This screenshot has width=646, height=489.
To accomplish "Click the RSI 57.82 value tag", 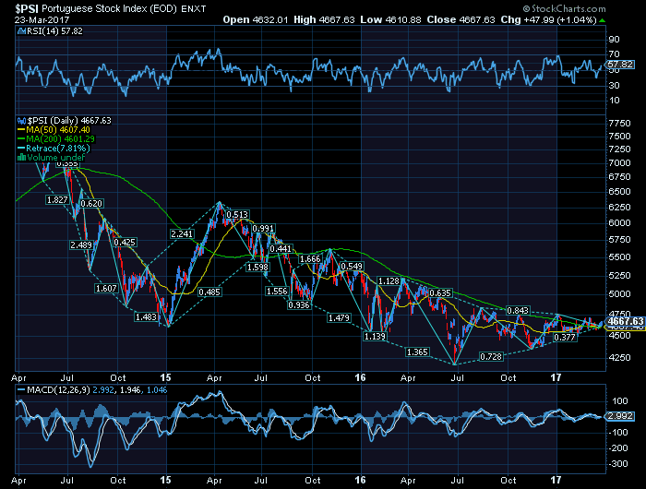I will coord(620,65).
